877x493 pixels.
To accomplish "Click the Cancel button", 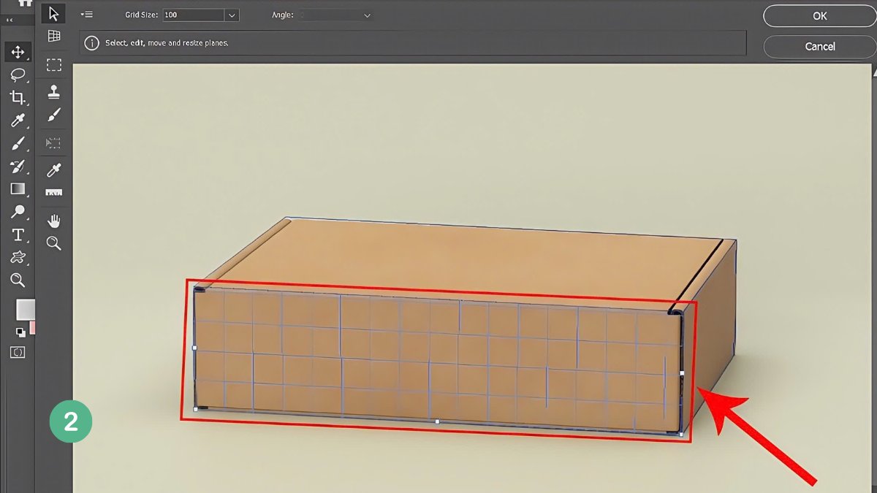I will pos(819,46).
